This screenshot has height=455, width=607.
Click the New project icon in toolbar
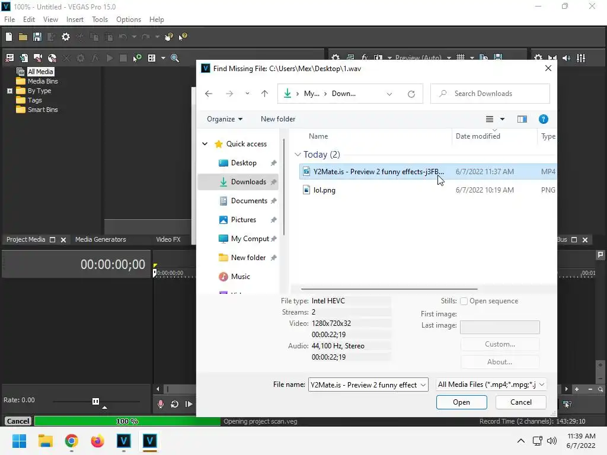pyautogui.click(x=9, y=37)
